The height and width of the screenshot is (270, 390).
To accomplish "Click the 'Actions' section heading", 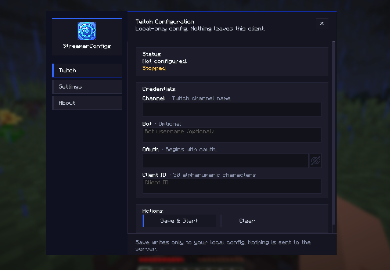I will click(153, 211).
